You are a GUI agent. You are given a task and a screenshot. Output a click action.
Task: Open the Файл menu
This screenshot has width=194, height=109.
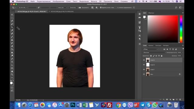pyautogui.click(x=32, y=1)
